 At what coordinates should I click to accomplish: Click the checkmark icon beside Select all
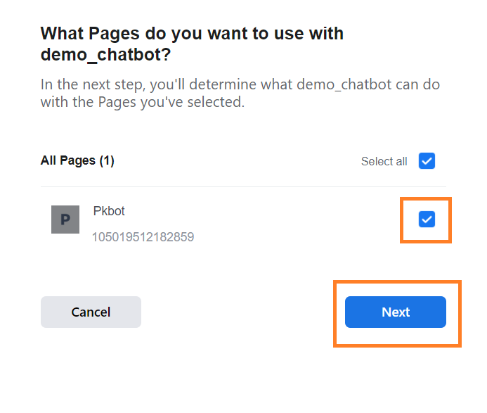427,161
